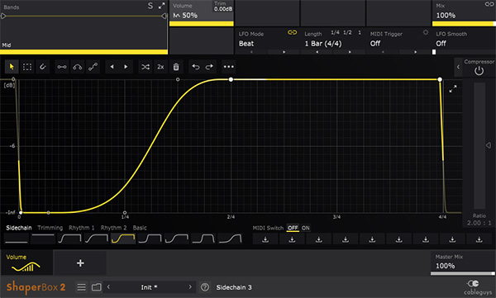Step Length to previous value
Image resolution: width=496 pixels, height=298 pixels.
317,52
